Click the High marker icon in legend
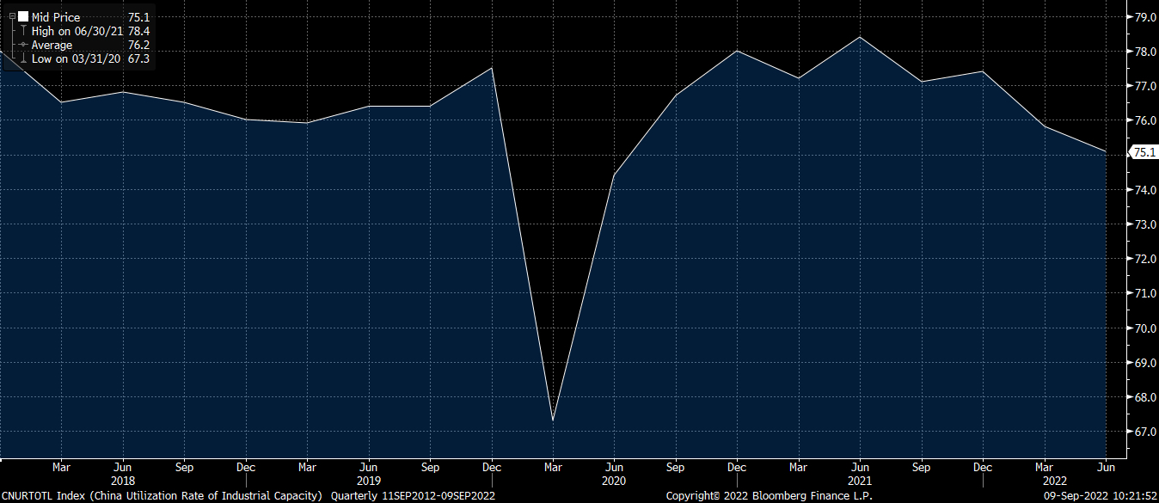The image size is (1159, 503). tap(23, 31)
